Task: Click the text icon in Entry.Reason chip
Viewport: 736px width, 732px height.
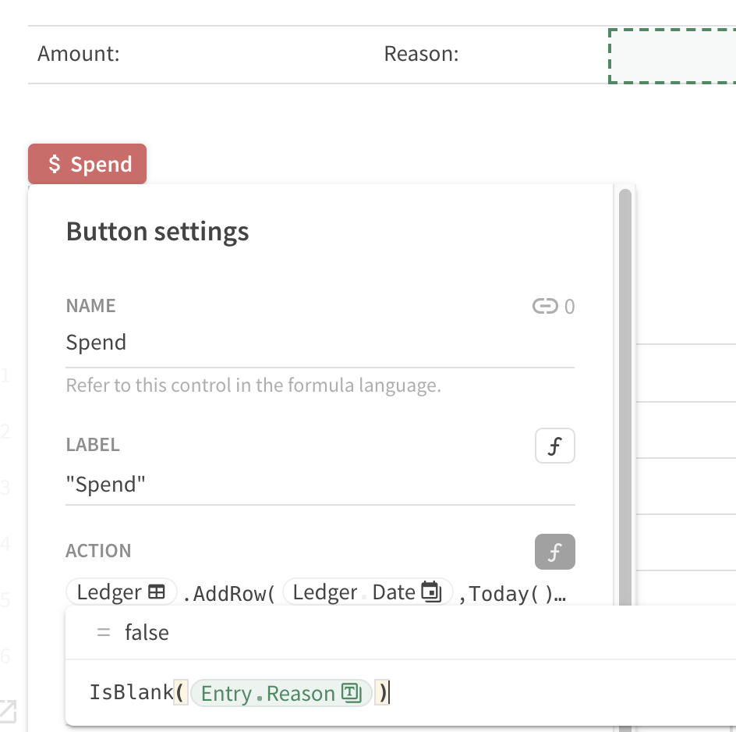Action: pyautogui.click(x=350, y=693)
